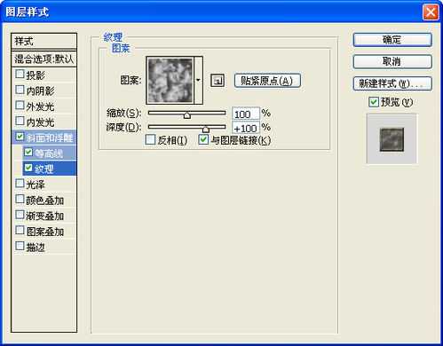443x346 pixels.
Task: Enable the 外发光 checkbox
Action: [20, 106]
